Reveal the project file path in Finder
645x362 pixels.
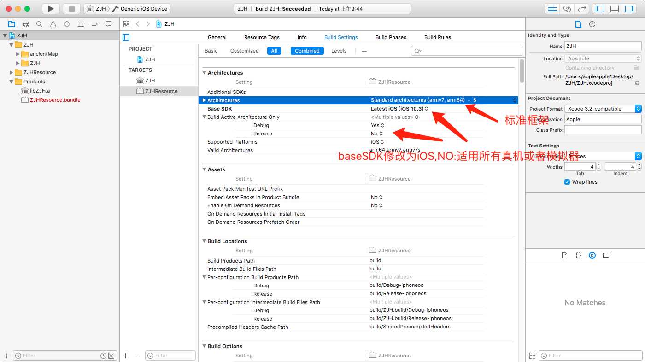[x=637, y=83]
